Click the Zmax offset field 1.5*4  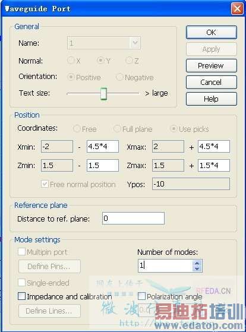214,165
